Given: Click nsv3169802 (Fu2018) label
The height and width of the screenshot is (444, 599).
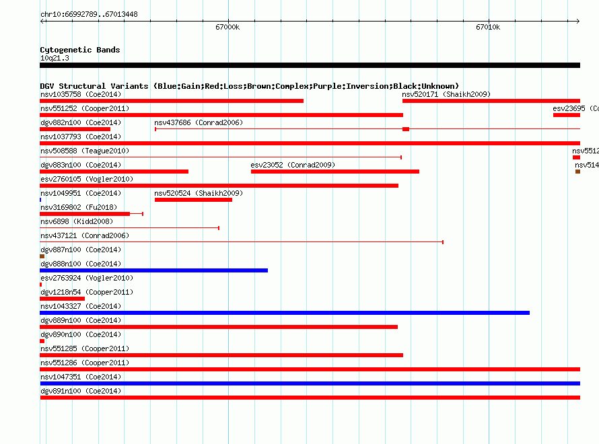Looking at the screenshot, I should click(79, 207).
